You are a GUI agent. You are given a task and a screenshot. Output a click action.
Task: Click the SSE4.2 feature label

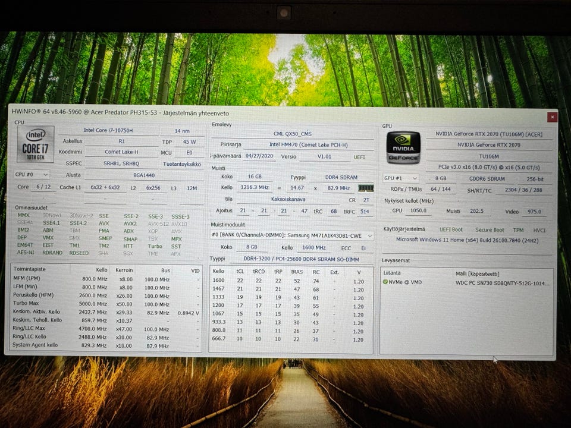click(x=79, y=223)
